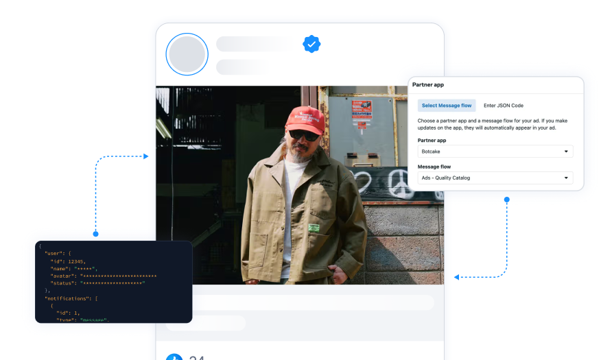Screen dimensions: 601x360
Task: Click the "notifications": [ line in code block
Action: pos(71,298)
